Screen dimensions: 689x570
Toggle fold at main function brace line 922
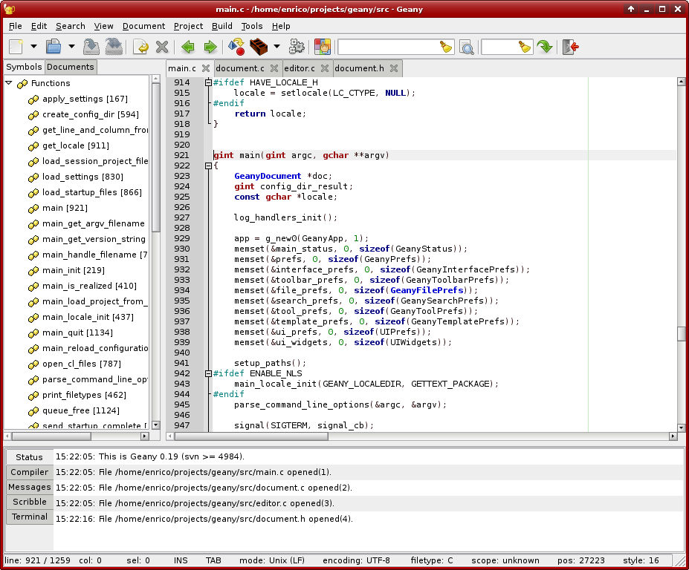point(209,166)
